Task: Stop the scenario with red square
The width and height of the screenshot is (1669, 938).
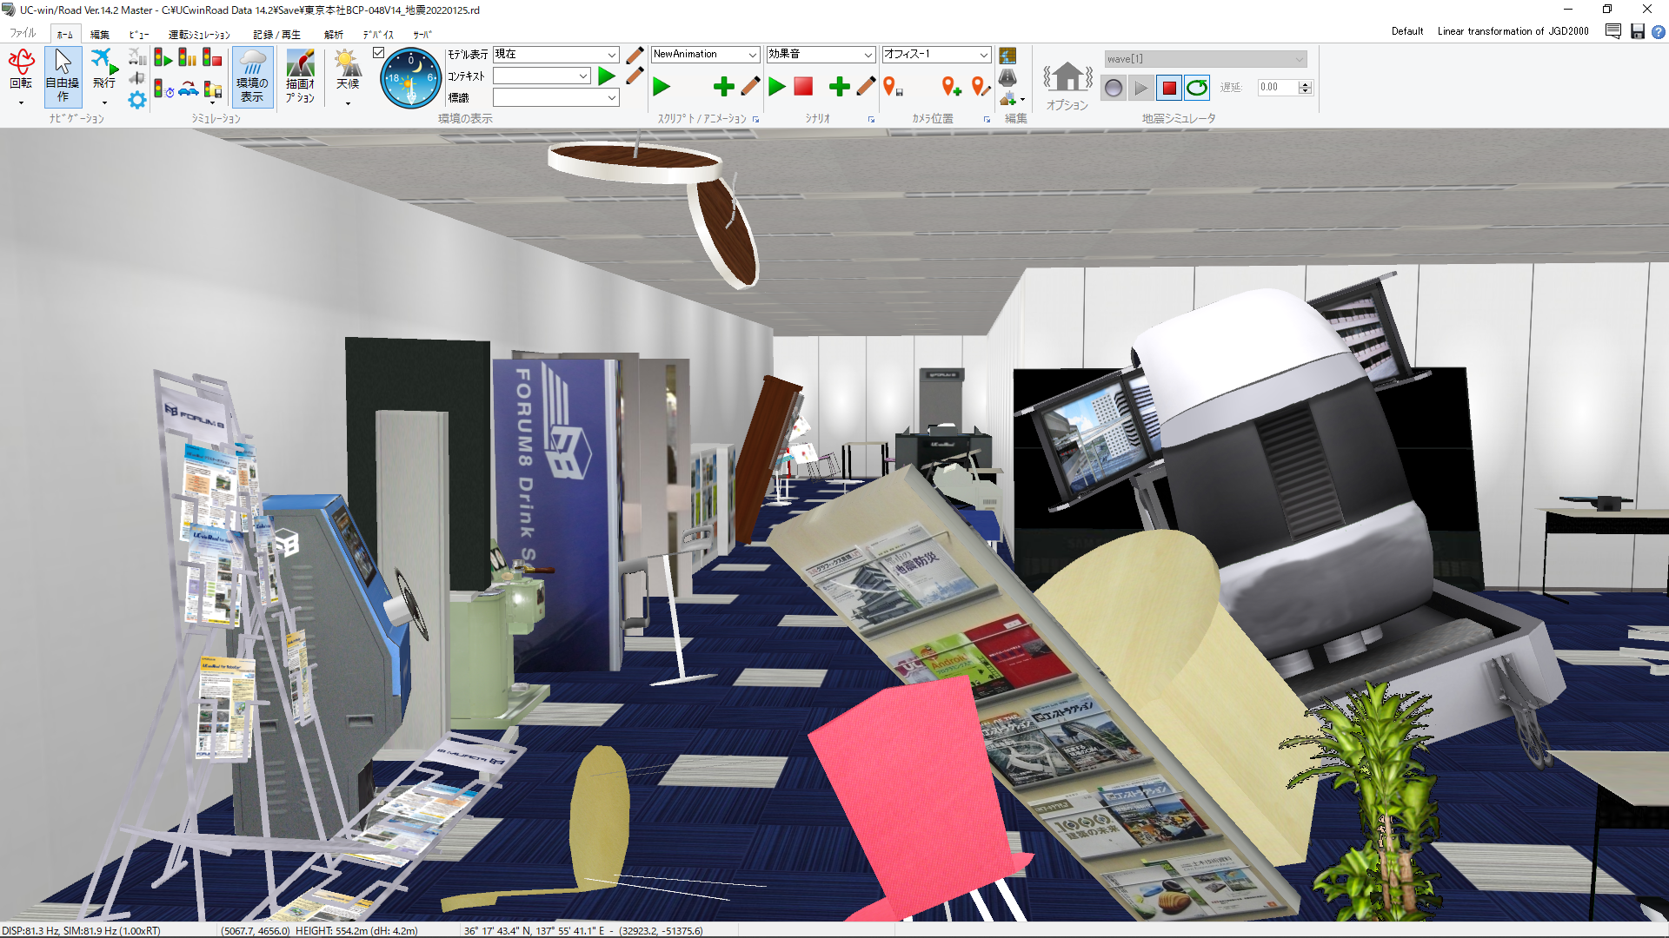Action: point(803,86)
